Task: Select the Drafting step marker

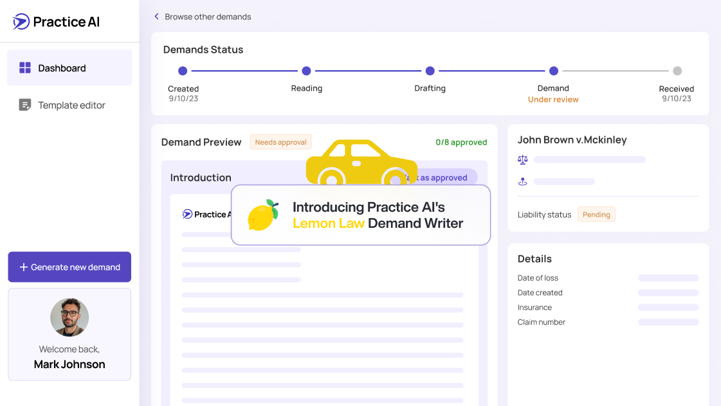Action: [430, 71]
